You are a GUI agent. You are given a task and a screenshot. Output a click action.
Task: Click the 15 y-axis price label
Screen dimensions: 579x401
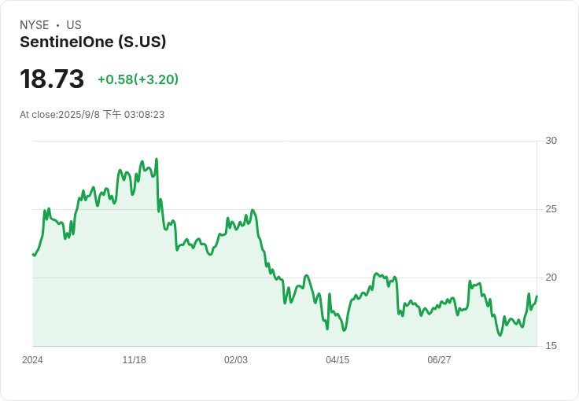551,346
